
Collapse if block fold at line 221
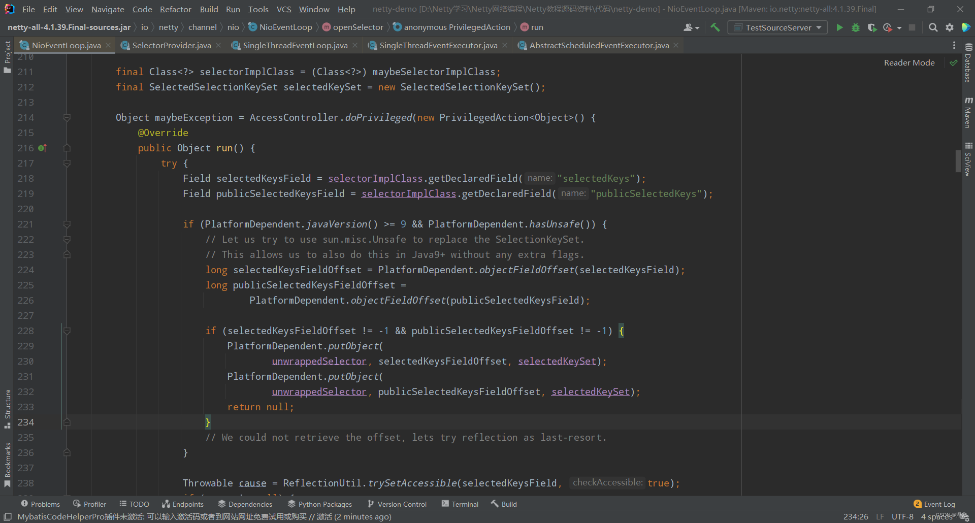67,224
